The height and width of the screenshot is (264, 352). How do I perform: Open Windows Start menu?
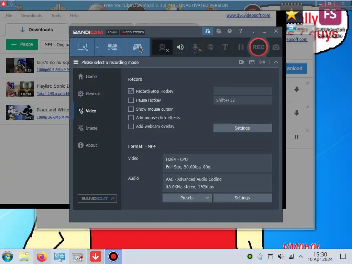click(8, 256)
